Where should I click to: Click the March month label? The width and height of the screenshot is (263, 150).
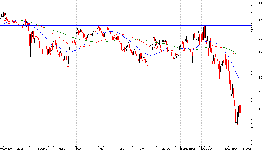pos(62,148)
